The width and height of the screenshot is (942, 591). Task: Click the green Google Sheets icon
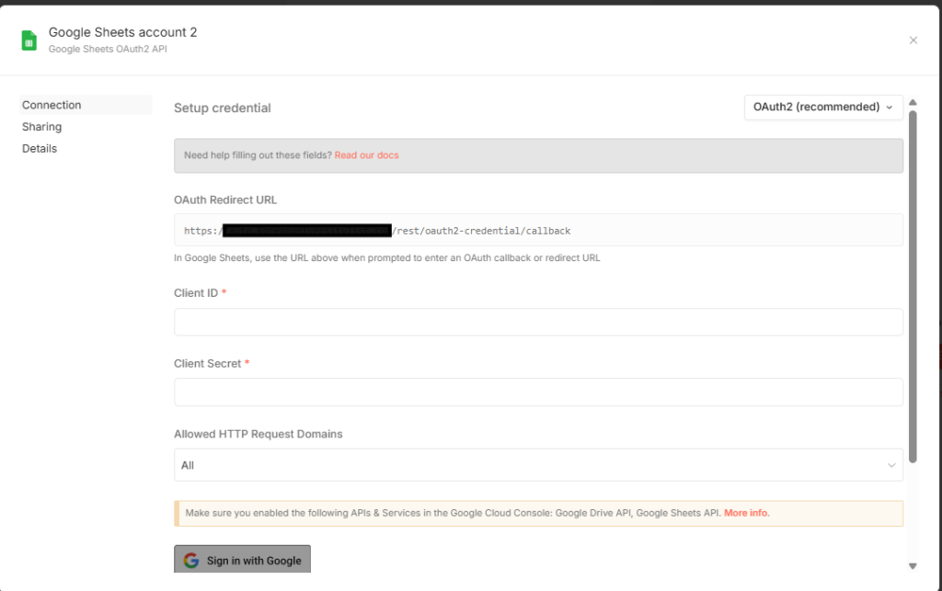[x=29, y=40]
